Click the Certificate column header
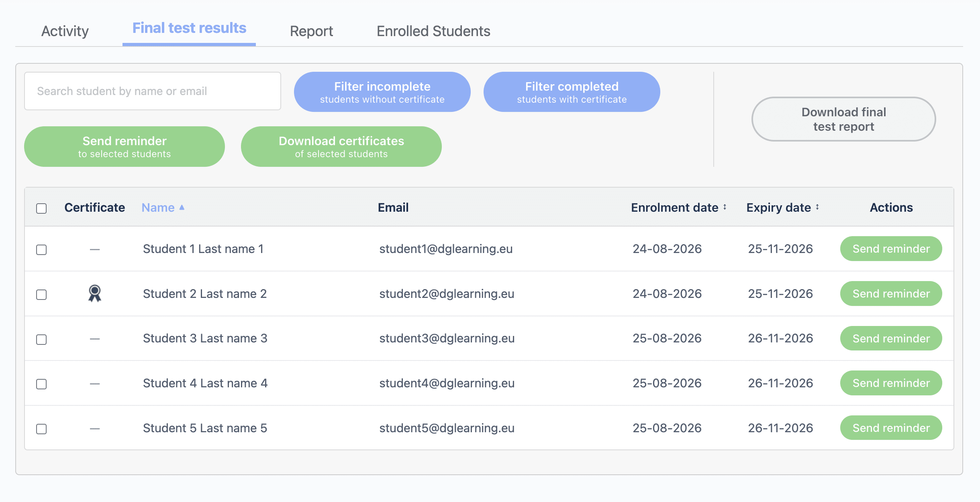The image size is (980, 502). [x=95, y=207]
